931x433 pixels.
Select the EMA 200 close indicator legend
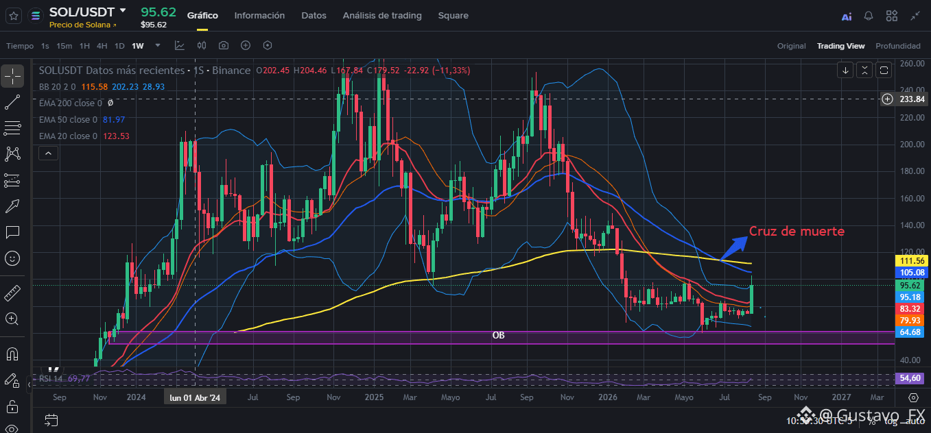[x=71, y=103]
